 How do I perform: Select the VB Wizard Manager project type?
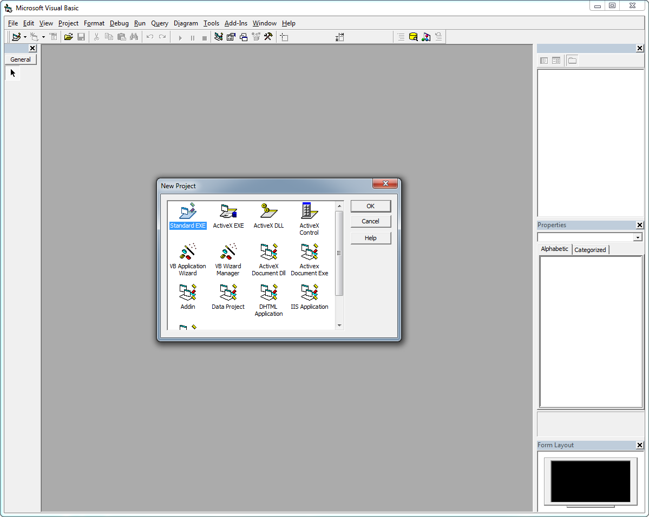tap(228, 260)
